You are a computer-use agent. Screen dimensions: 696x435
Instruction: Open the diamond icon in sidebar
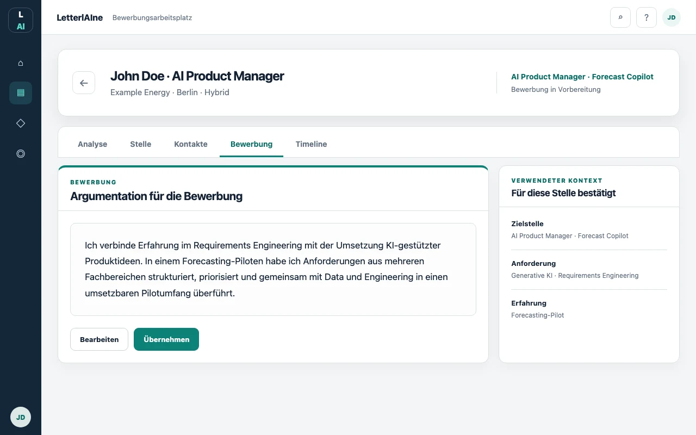pyautogui.click(x=21, y=123)
